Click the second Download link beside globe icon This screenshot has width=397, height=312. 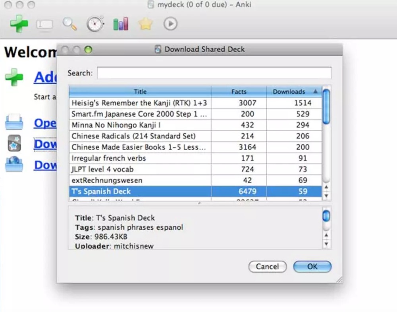pyautogui.click(x=45, y=165)
